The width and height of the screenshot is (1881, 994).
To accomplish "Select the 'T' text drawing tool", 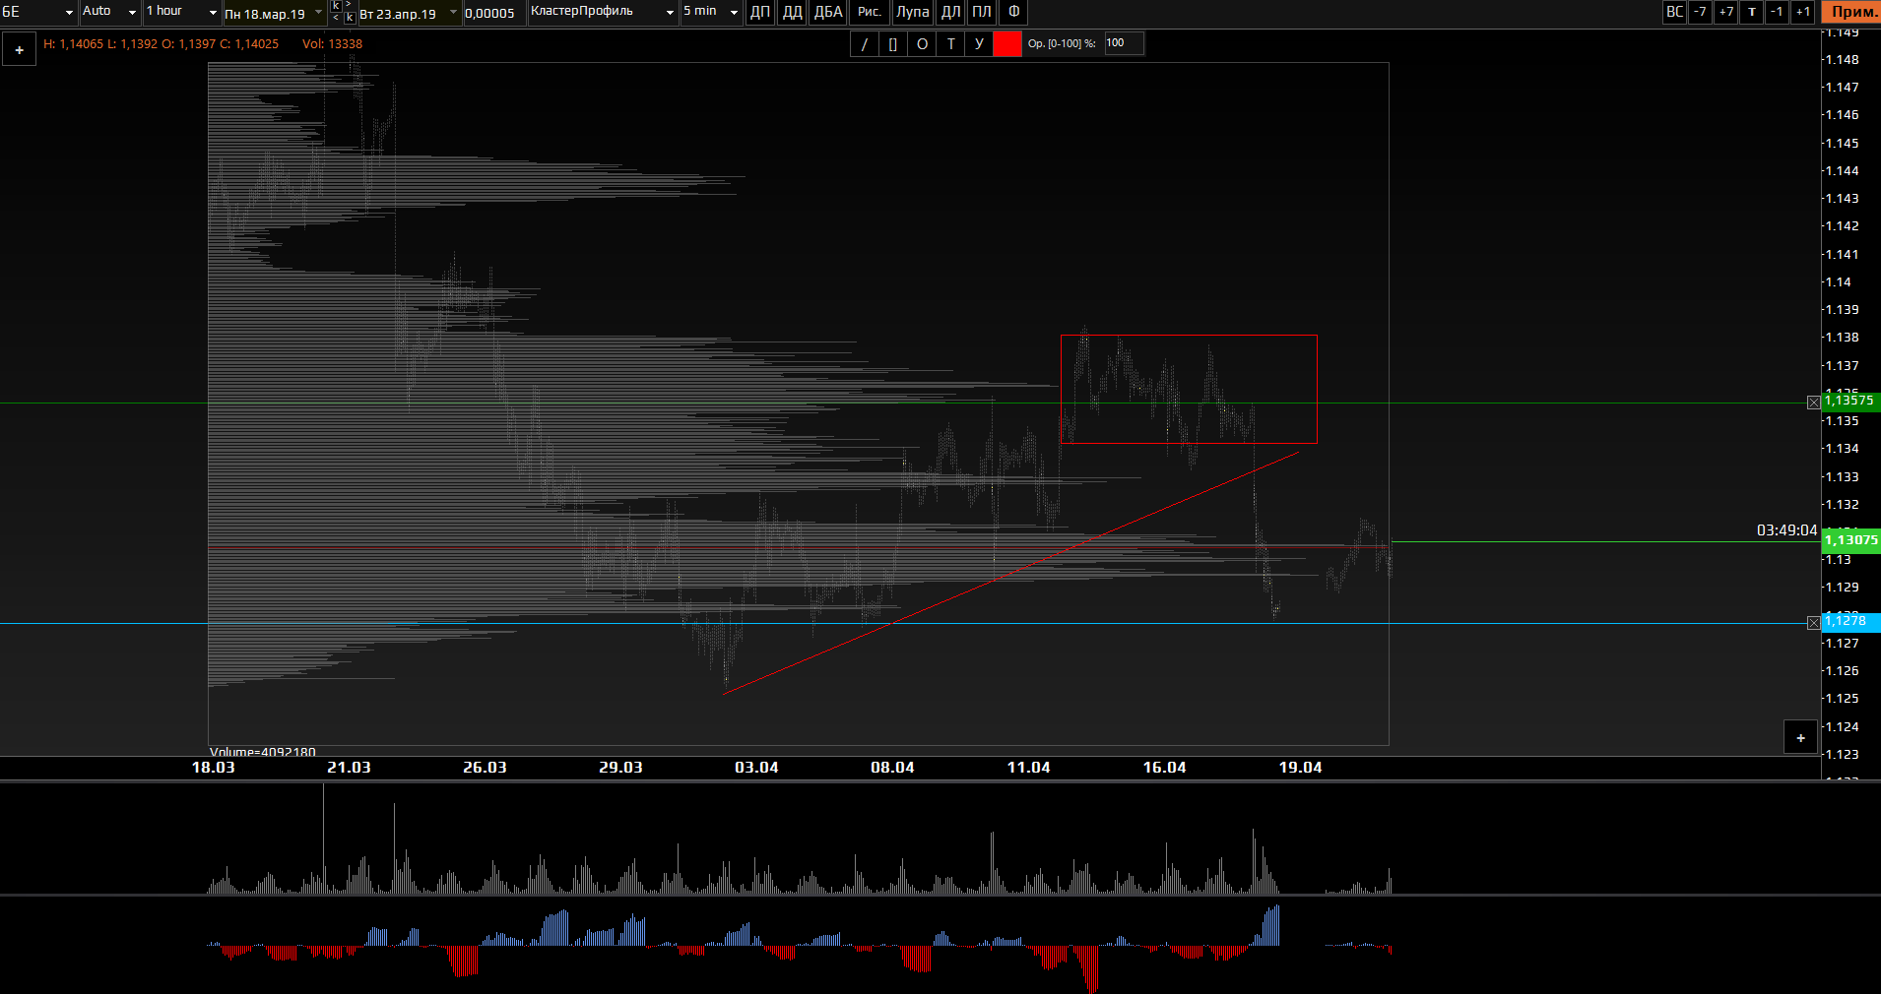I will tap(950, 44).
